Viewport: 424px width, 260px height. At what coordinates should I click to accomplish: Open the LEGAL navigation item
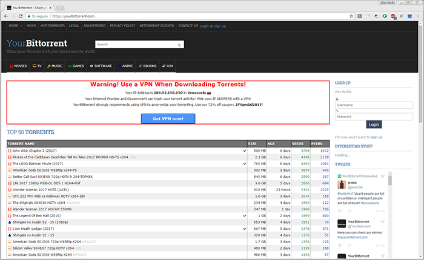pyautogui.click(x=74, y=25)
